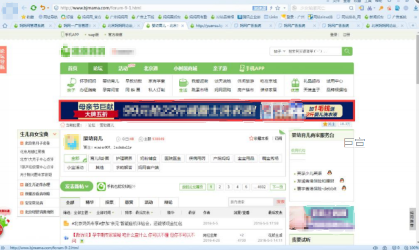
Task: Click the 婴幼育儿 forum avatar image
Action: click(72, 142)
